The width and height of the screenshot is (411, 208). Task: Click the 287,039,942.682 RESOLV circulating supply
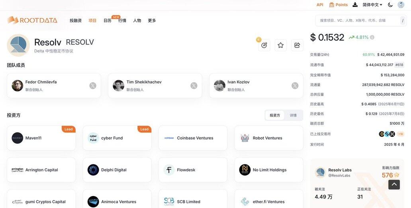coord(383,85)
